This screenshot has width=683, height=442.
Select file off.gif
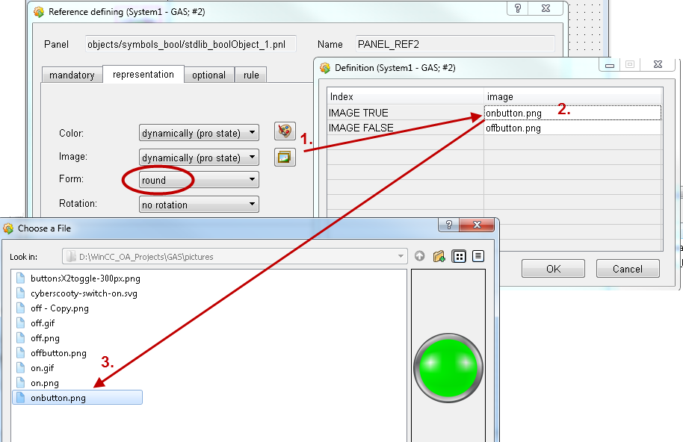click(x=43, y=323)
